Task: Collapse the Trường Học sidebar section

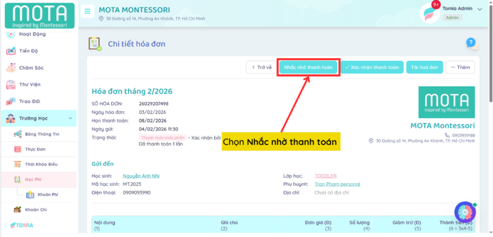Action: coord(70,118)
